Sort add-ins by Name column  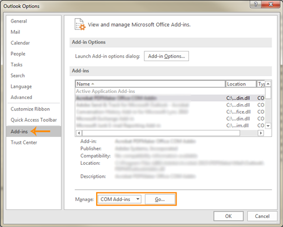(151, 84)
